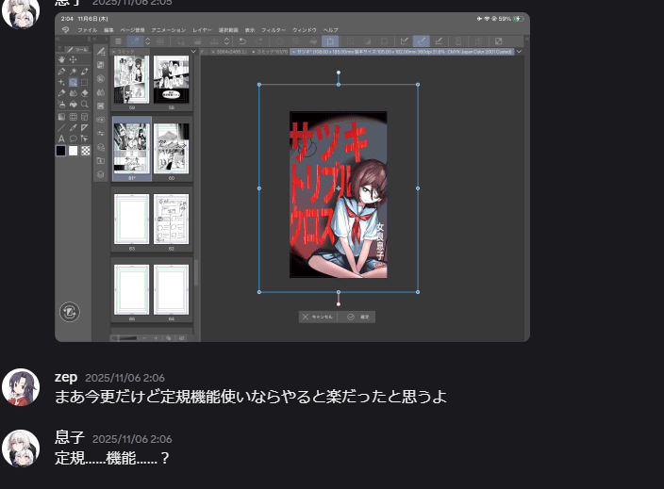Click the Undo arrow in command bar
Viewport: 664px width, 489px height.
point(242,41)
